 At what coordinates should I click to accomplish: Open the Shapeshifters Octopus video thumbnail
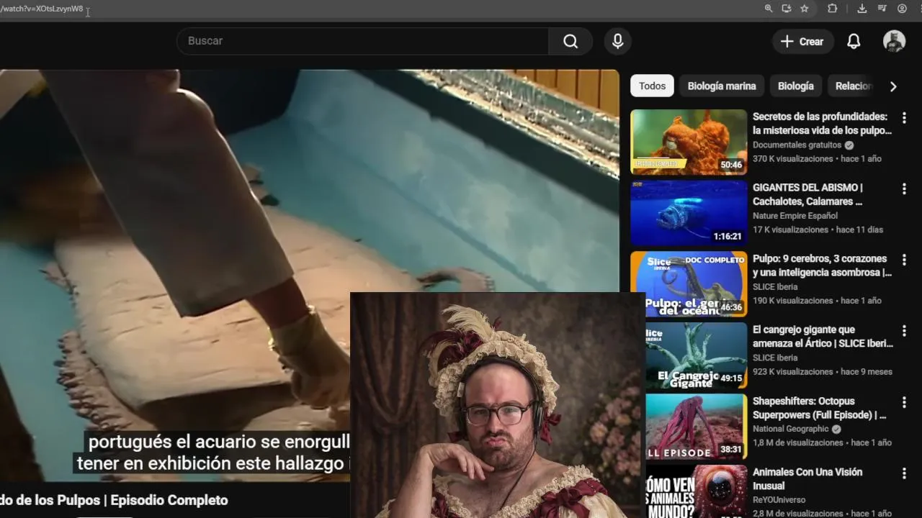click(x=696, y=427)
